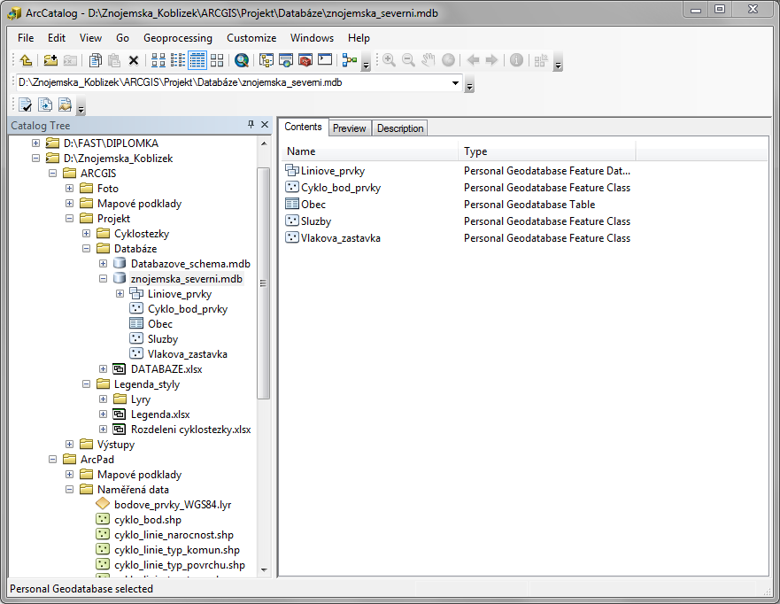Open Standard toolbar options arrow

tap(367, 63)
